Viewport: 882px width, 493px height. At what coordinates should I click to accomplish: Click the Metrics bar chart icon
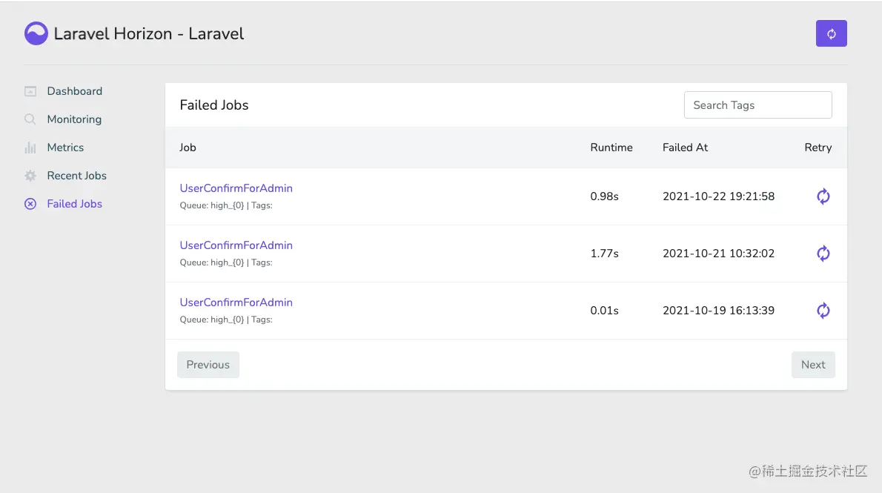click(x=30, y=148)
